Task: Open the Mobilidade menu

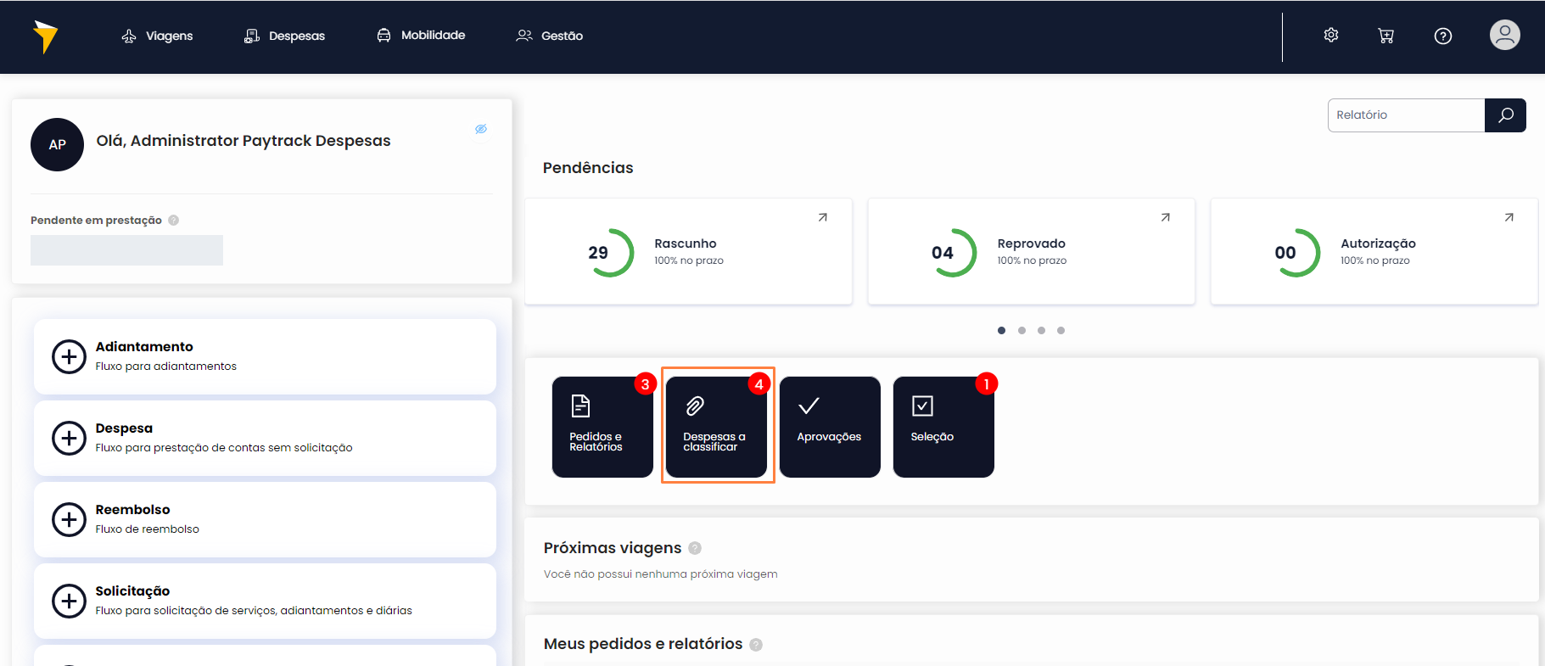Action: (421, 35)
